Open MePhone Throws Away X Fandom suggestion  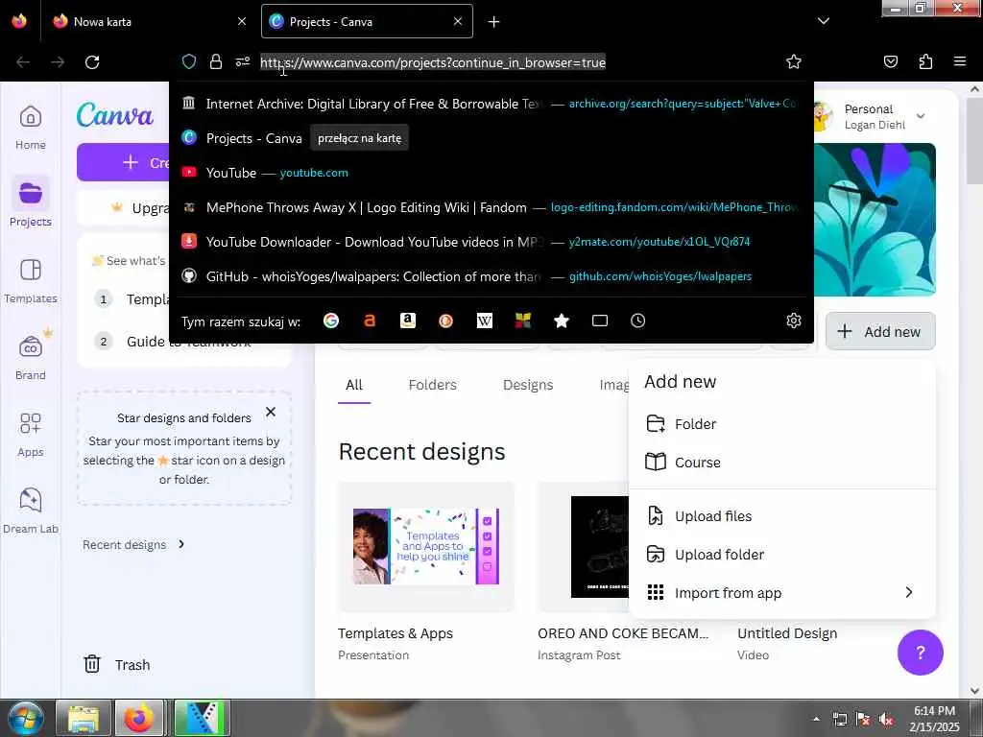click(491, 207)
